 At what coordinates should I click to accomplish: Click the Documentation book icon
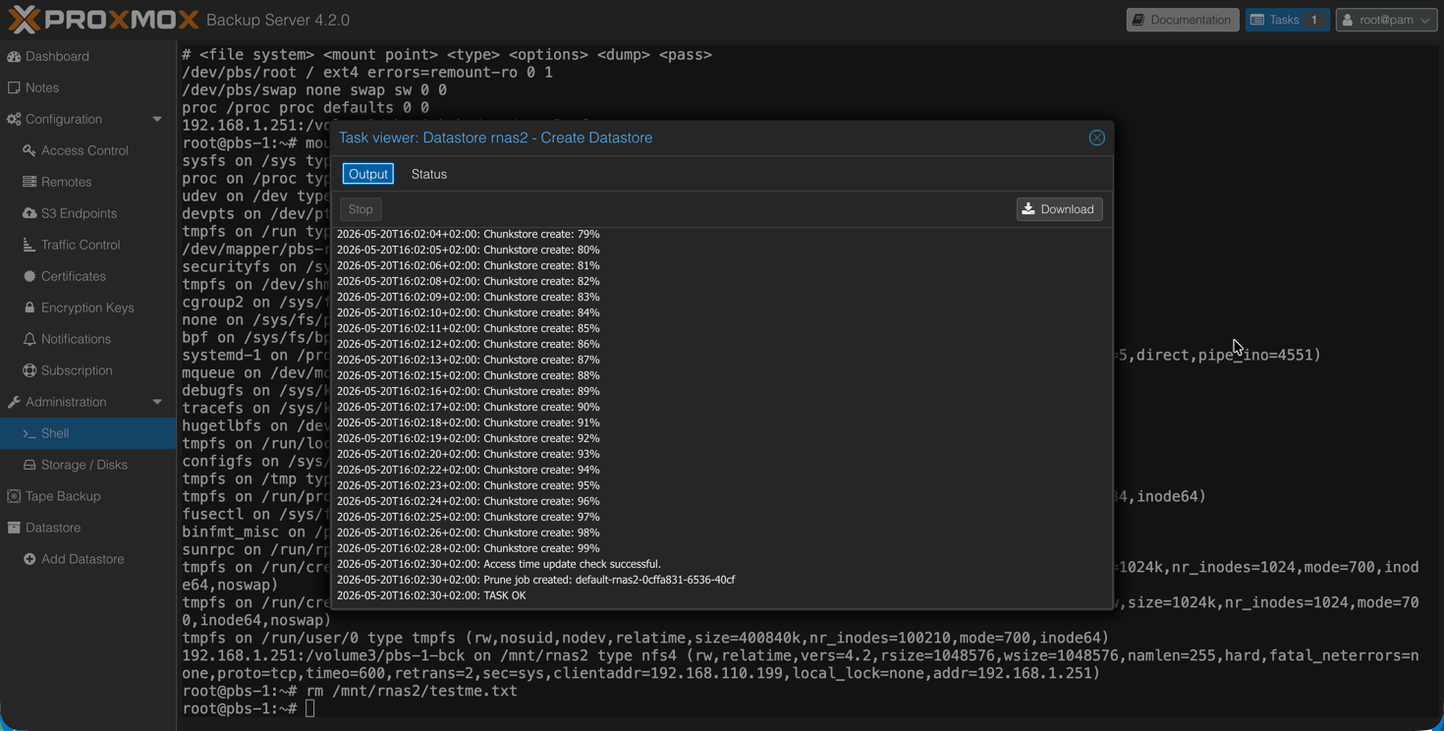(1139, 20)
